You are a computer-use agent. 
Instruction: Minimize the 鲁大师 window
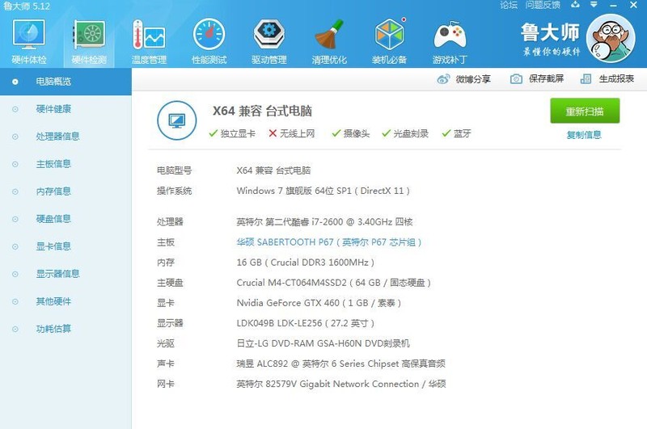(x=613, y=5)
